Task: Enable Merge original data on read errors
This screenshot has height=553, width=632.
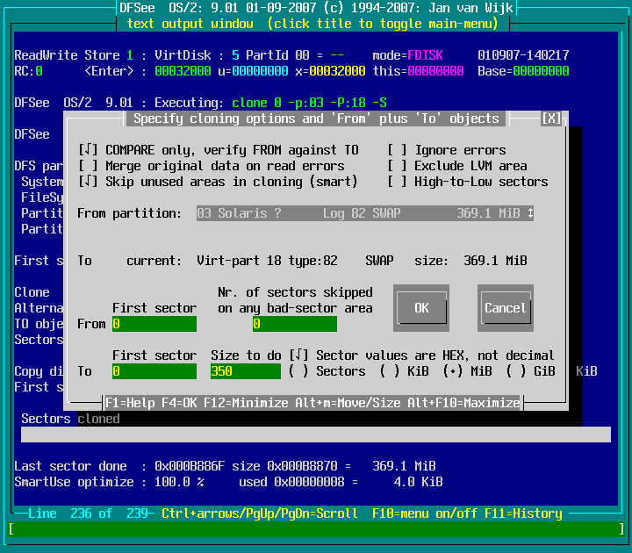Action: [x=88, y=166]
